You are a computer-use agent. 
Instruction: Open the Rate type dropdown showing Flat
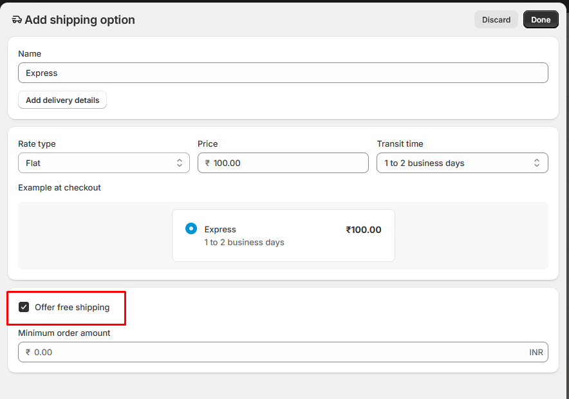click(x=97, y=163)
